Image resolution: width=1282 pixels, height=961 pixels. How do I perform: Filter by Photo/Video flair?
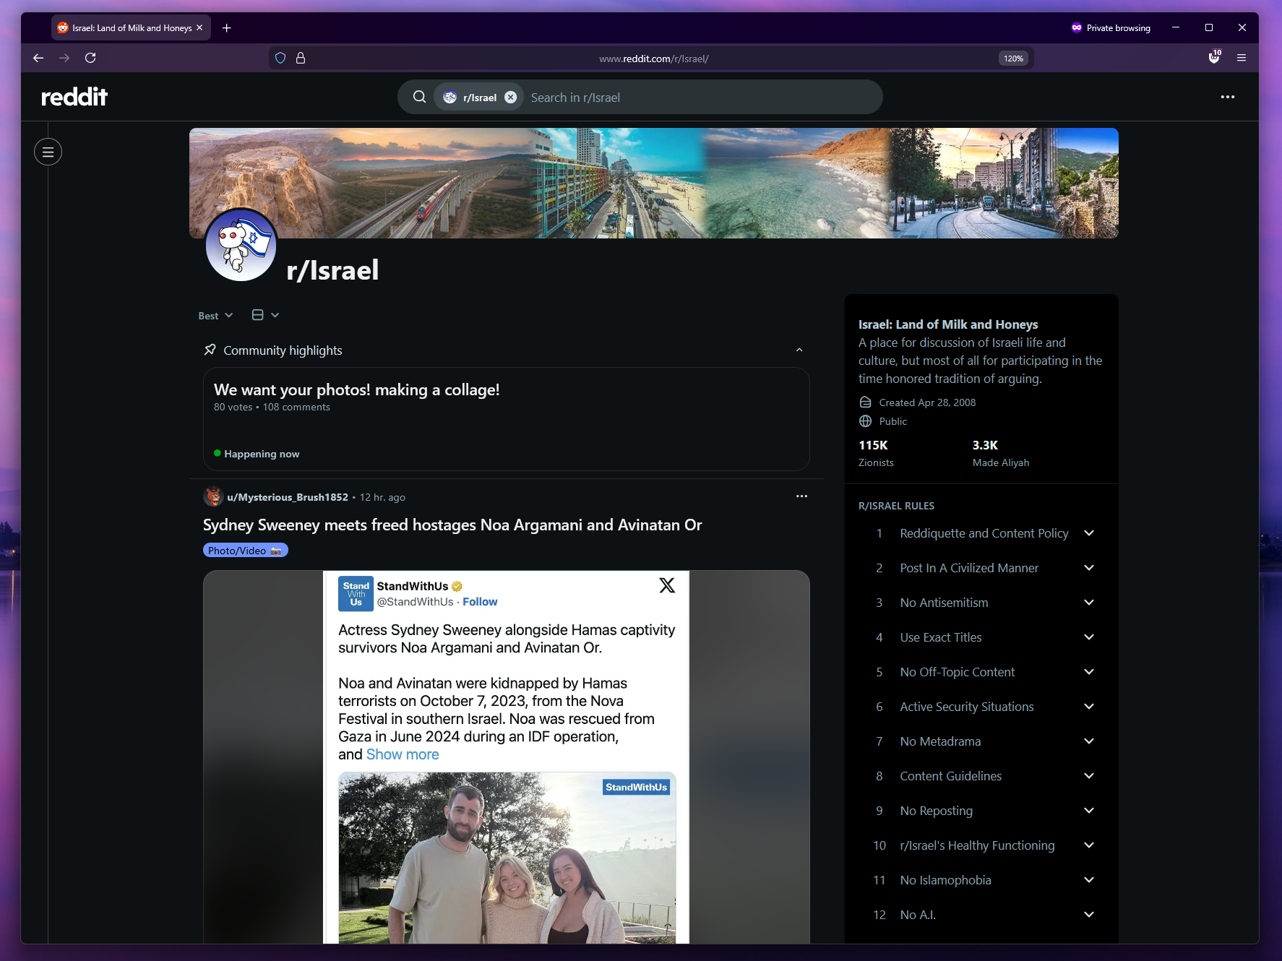(x=246, y=551)
